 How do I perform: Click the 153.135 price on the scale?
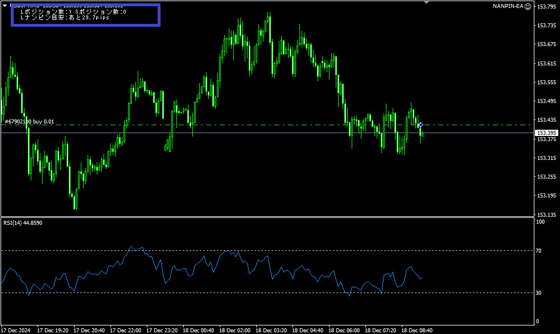pyautogui.click(x=546, y=215)
